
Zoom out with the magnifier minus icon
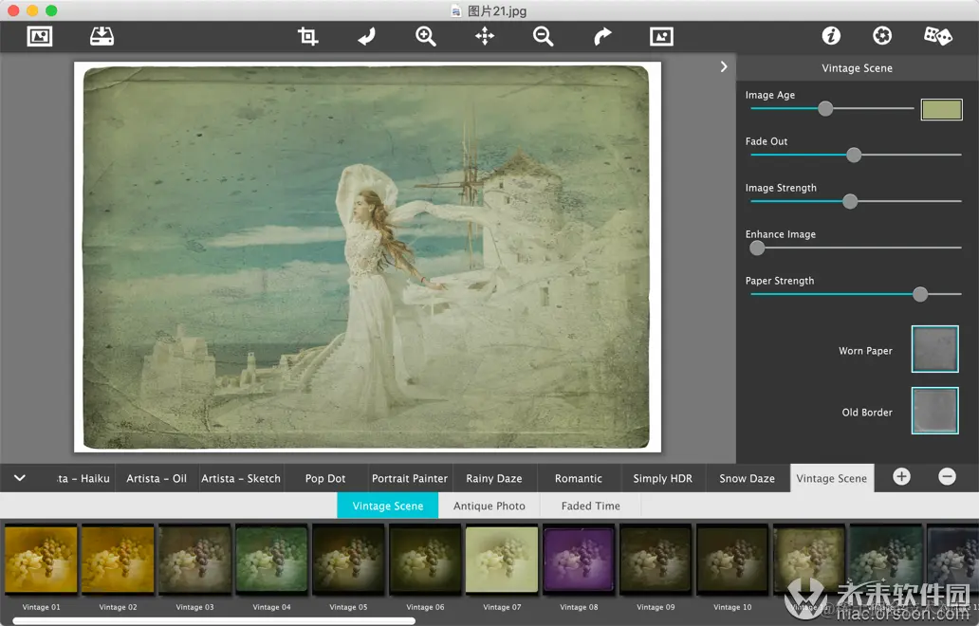[x=544, y=36]
